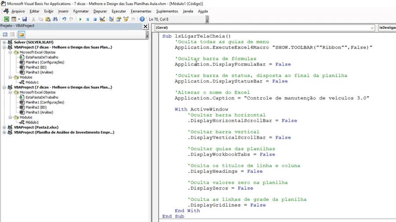Select Planilha3 (Análise) in second project
This screenshot has width=396, height=222.
click(40, 112)
